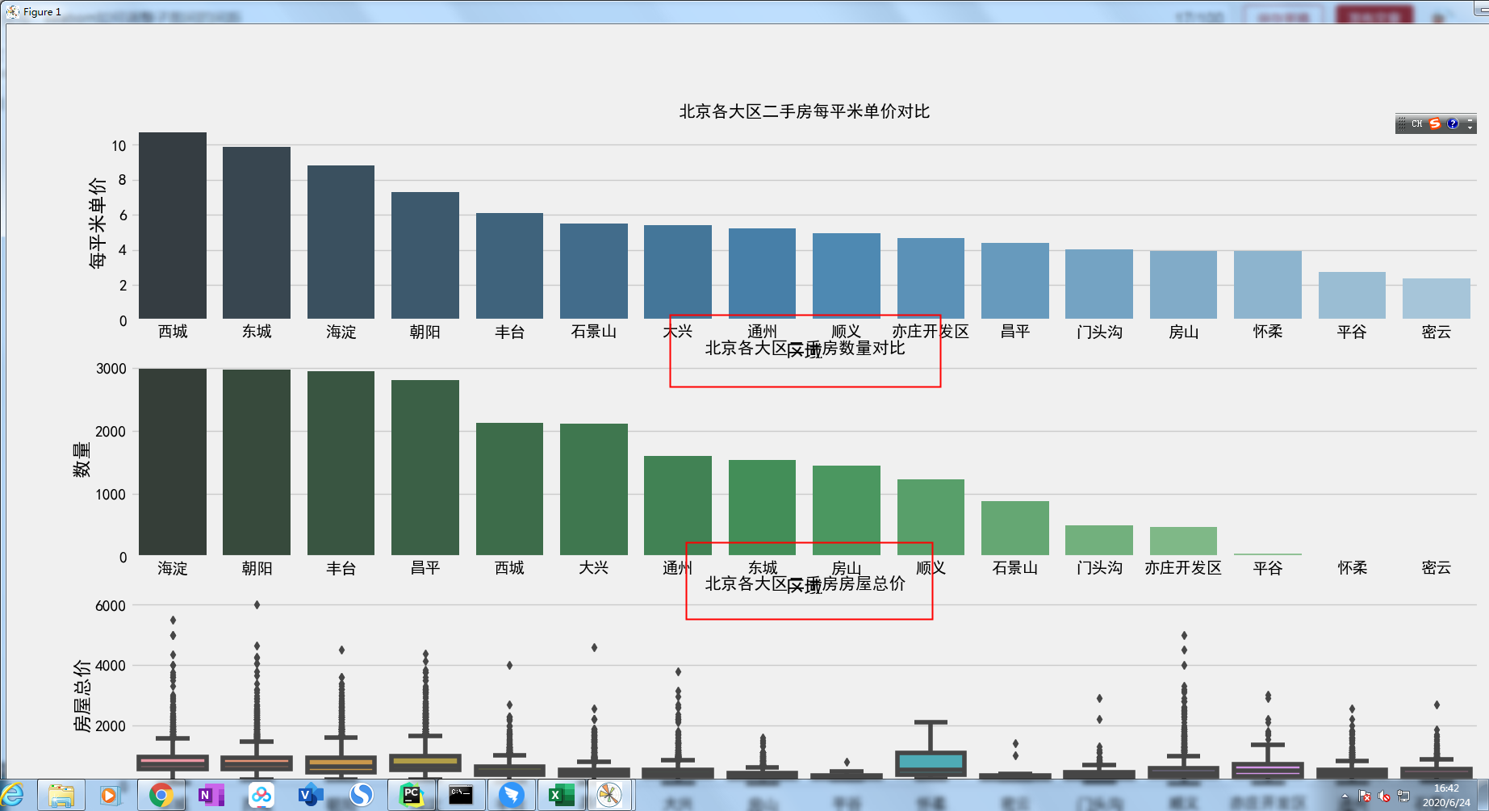Click the 密云 label under price chart

pyautogui.click(x=1437, y=332)
